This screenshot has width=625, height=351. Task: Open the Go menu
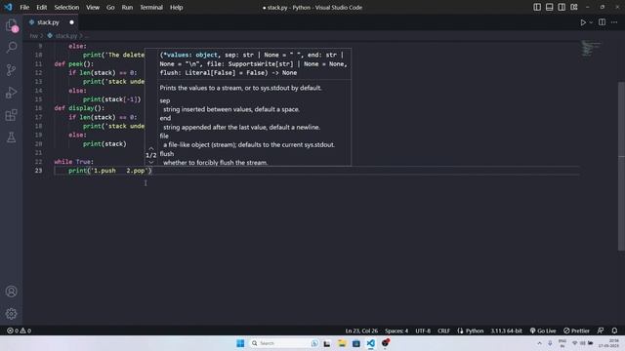[110, 7]
